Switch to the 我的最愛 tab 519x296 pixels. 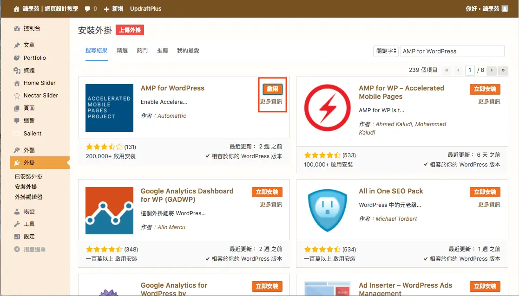pos(188,51)
